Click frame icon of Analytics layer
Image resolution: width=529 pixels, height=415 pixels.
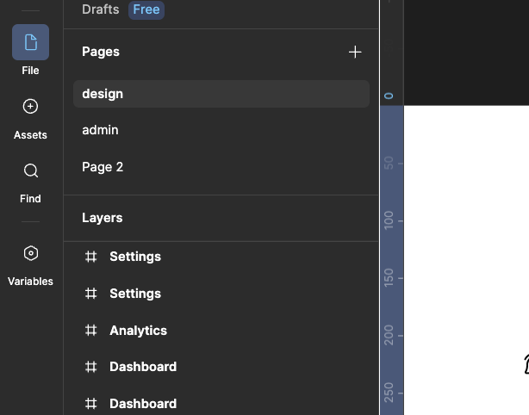tap(90, 331)
